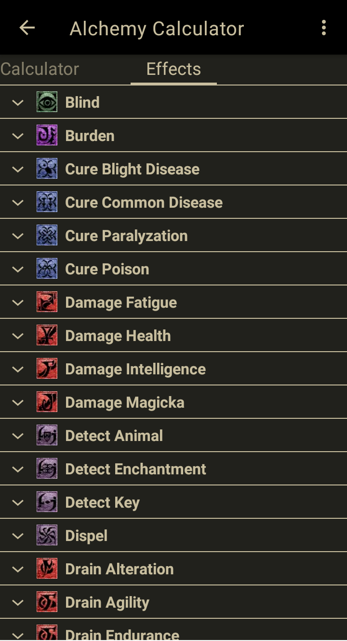This screenshot has height=641, width=347.
Task: Go back with the arrow icon
Action: tap(27, 28)
